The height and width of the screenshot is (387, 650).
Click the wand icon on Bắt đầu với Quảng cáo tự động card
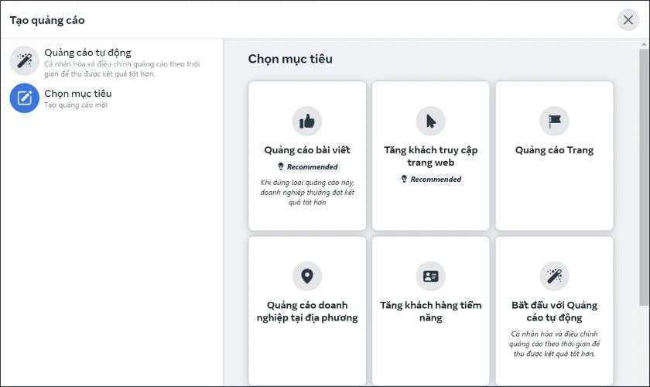(554, 276)
